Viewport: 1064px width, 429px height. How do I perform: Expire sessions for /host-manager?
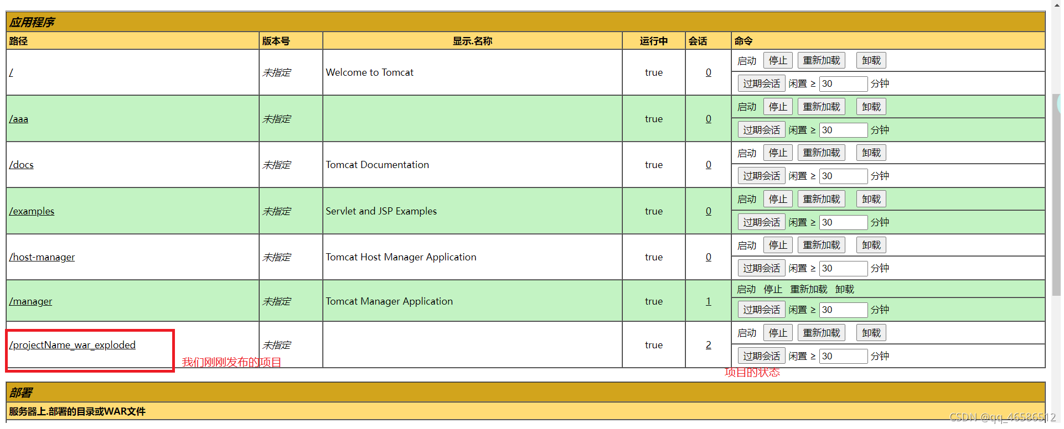762,268
